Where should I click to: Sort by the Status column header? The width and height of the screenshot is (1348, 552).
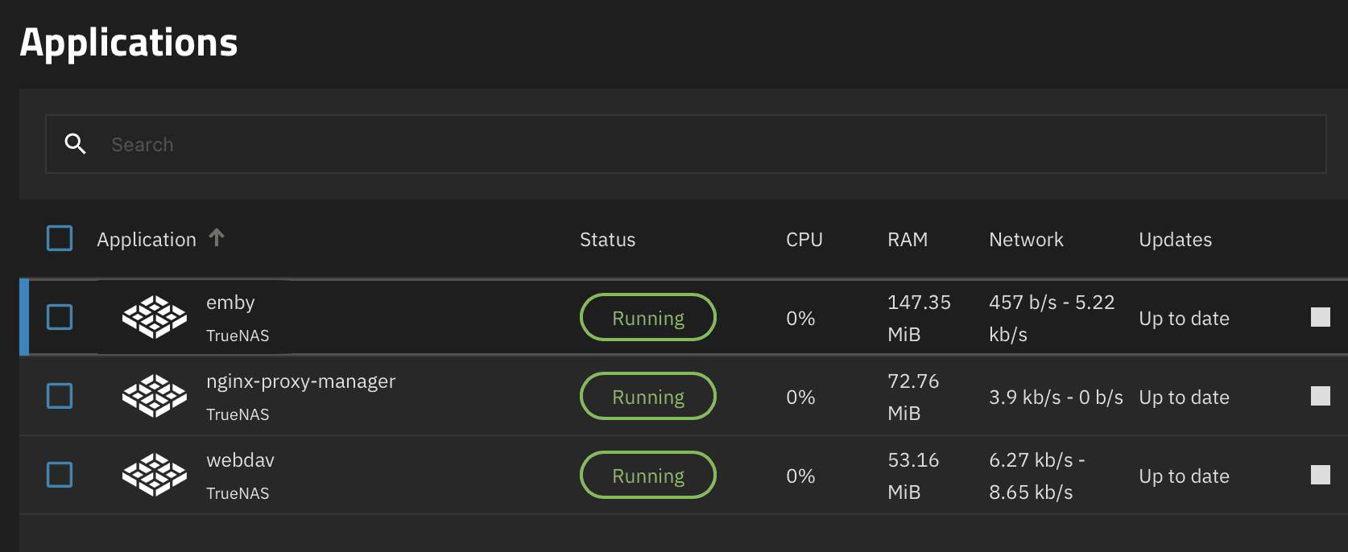click(607, 240)
